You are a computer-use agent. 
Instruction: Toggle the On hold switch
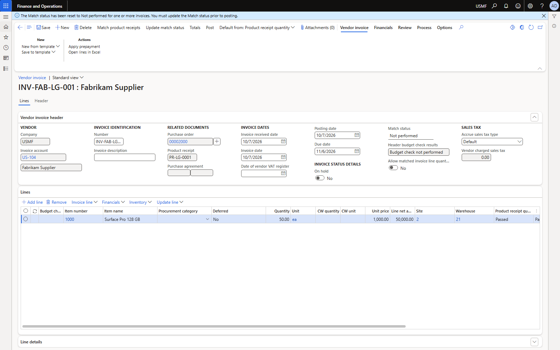click(x=320, y=178)
